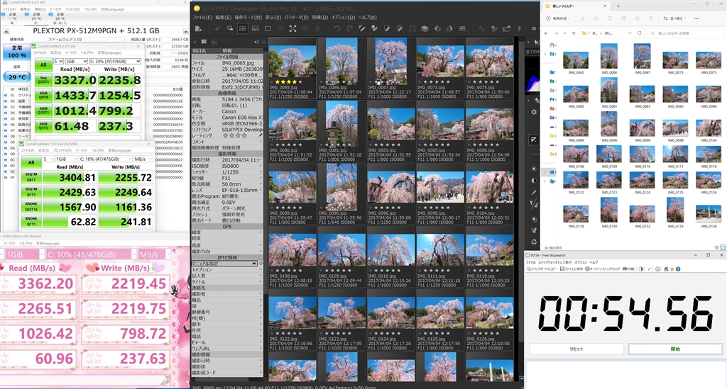
Task: Click the IMG_0126.jpg thumbnail in SILKYPIX
Action: [x=490, y=313]
